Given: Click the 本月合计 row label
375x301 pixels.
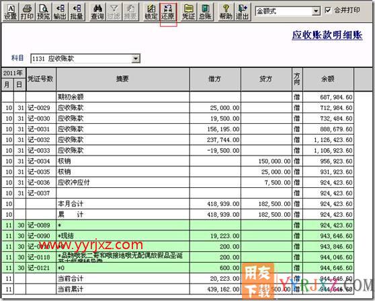Looking at the screenshot, I should (x=71, y=204).
